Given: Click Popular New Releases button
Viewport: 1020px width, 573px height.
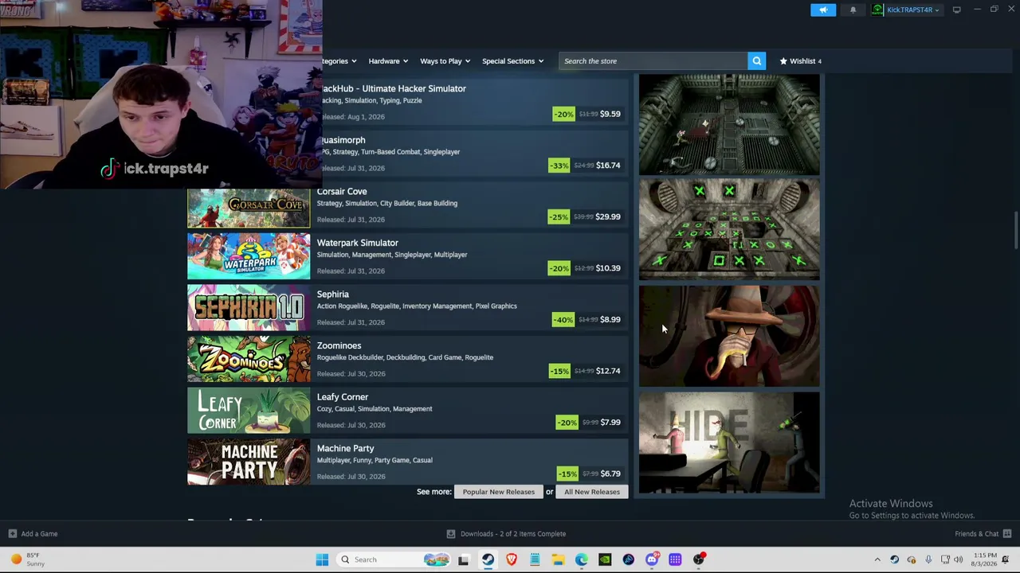Looking at the screenshot, I should 499,492.
